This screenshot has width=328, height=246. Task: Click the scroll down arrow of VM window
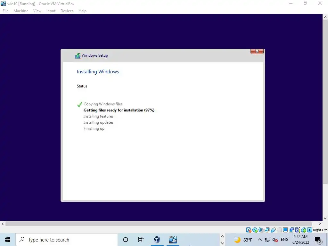point(325,218)
